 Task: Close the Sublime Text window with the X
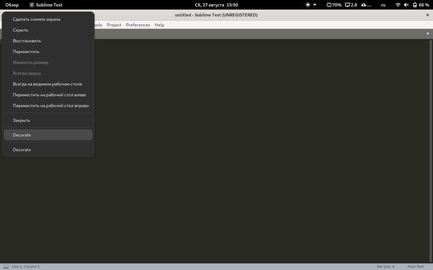click(x=428, y=15)
